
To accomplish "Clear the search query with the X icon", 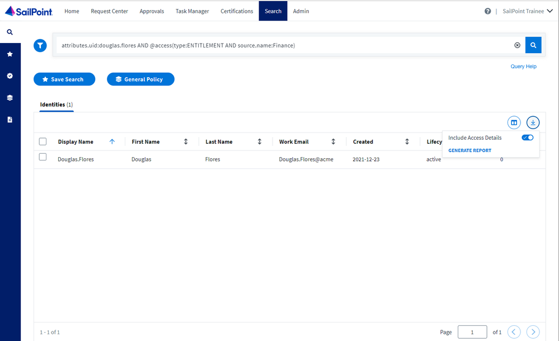I will pos(517,45).
